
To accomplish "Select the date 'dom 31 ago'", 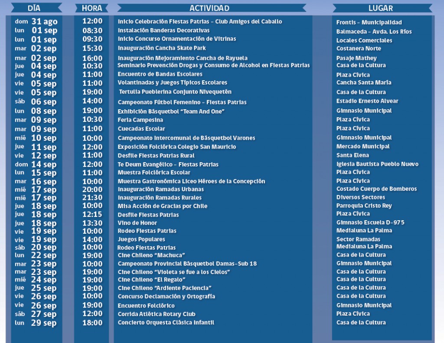I will pos(36,21).
